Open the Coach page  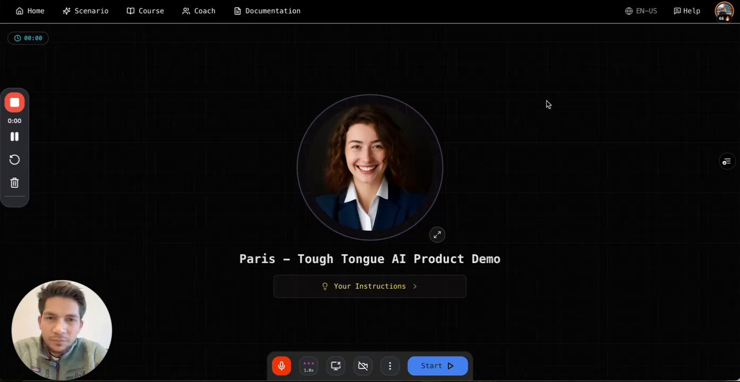(199, 11)
